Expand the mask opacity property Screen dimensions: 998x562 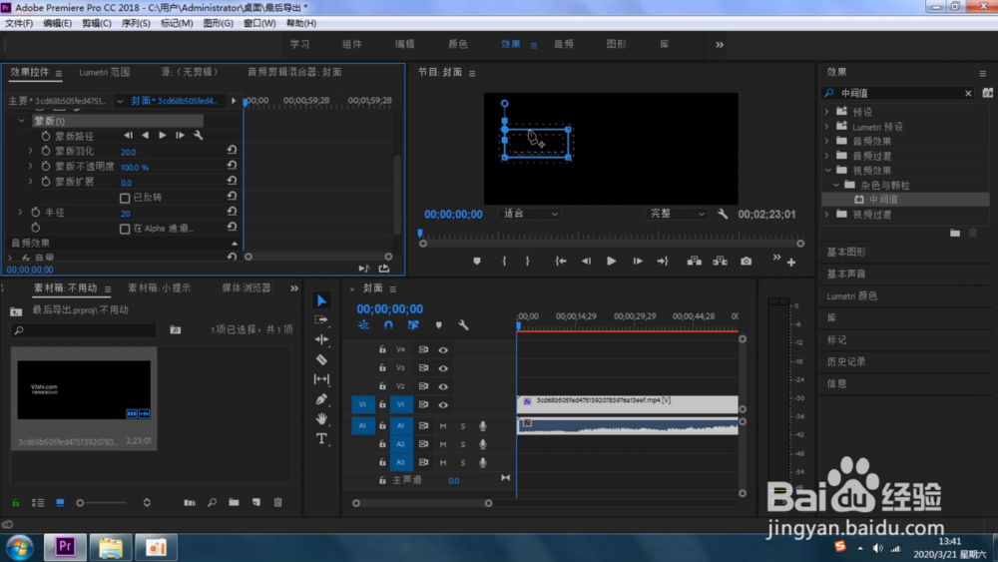(x=30, y=166)
